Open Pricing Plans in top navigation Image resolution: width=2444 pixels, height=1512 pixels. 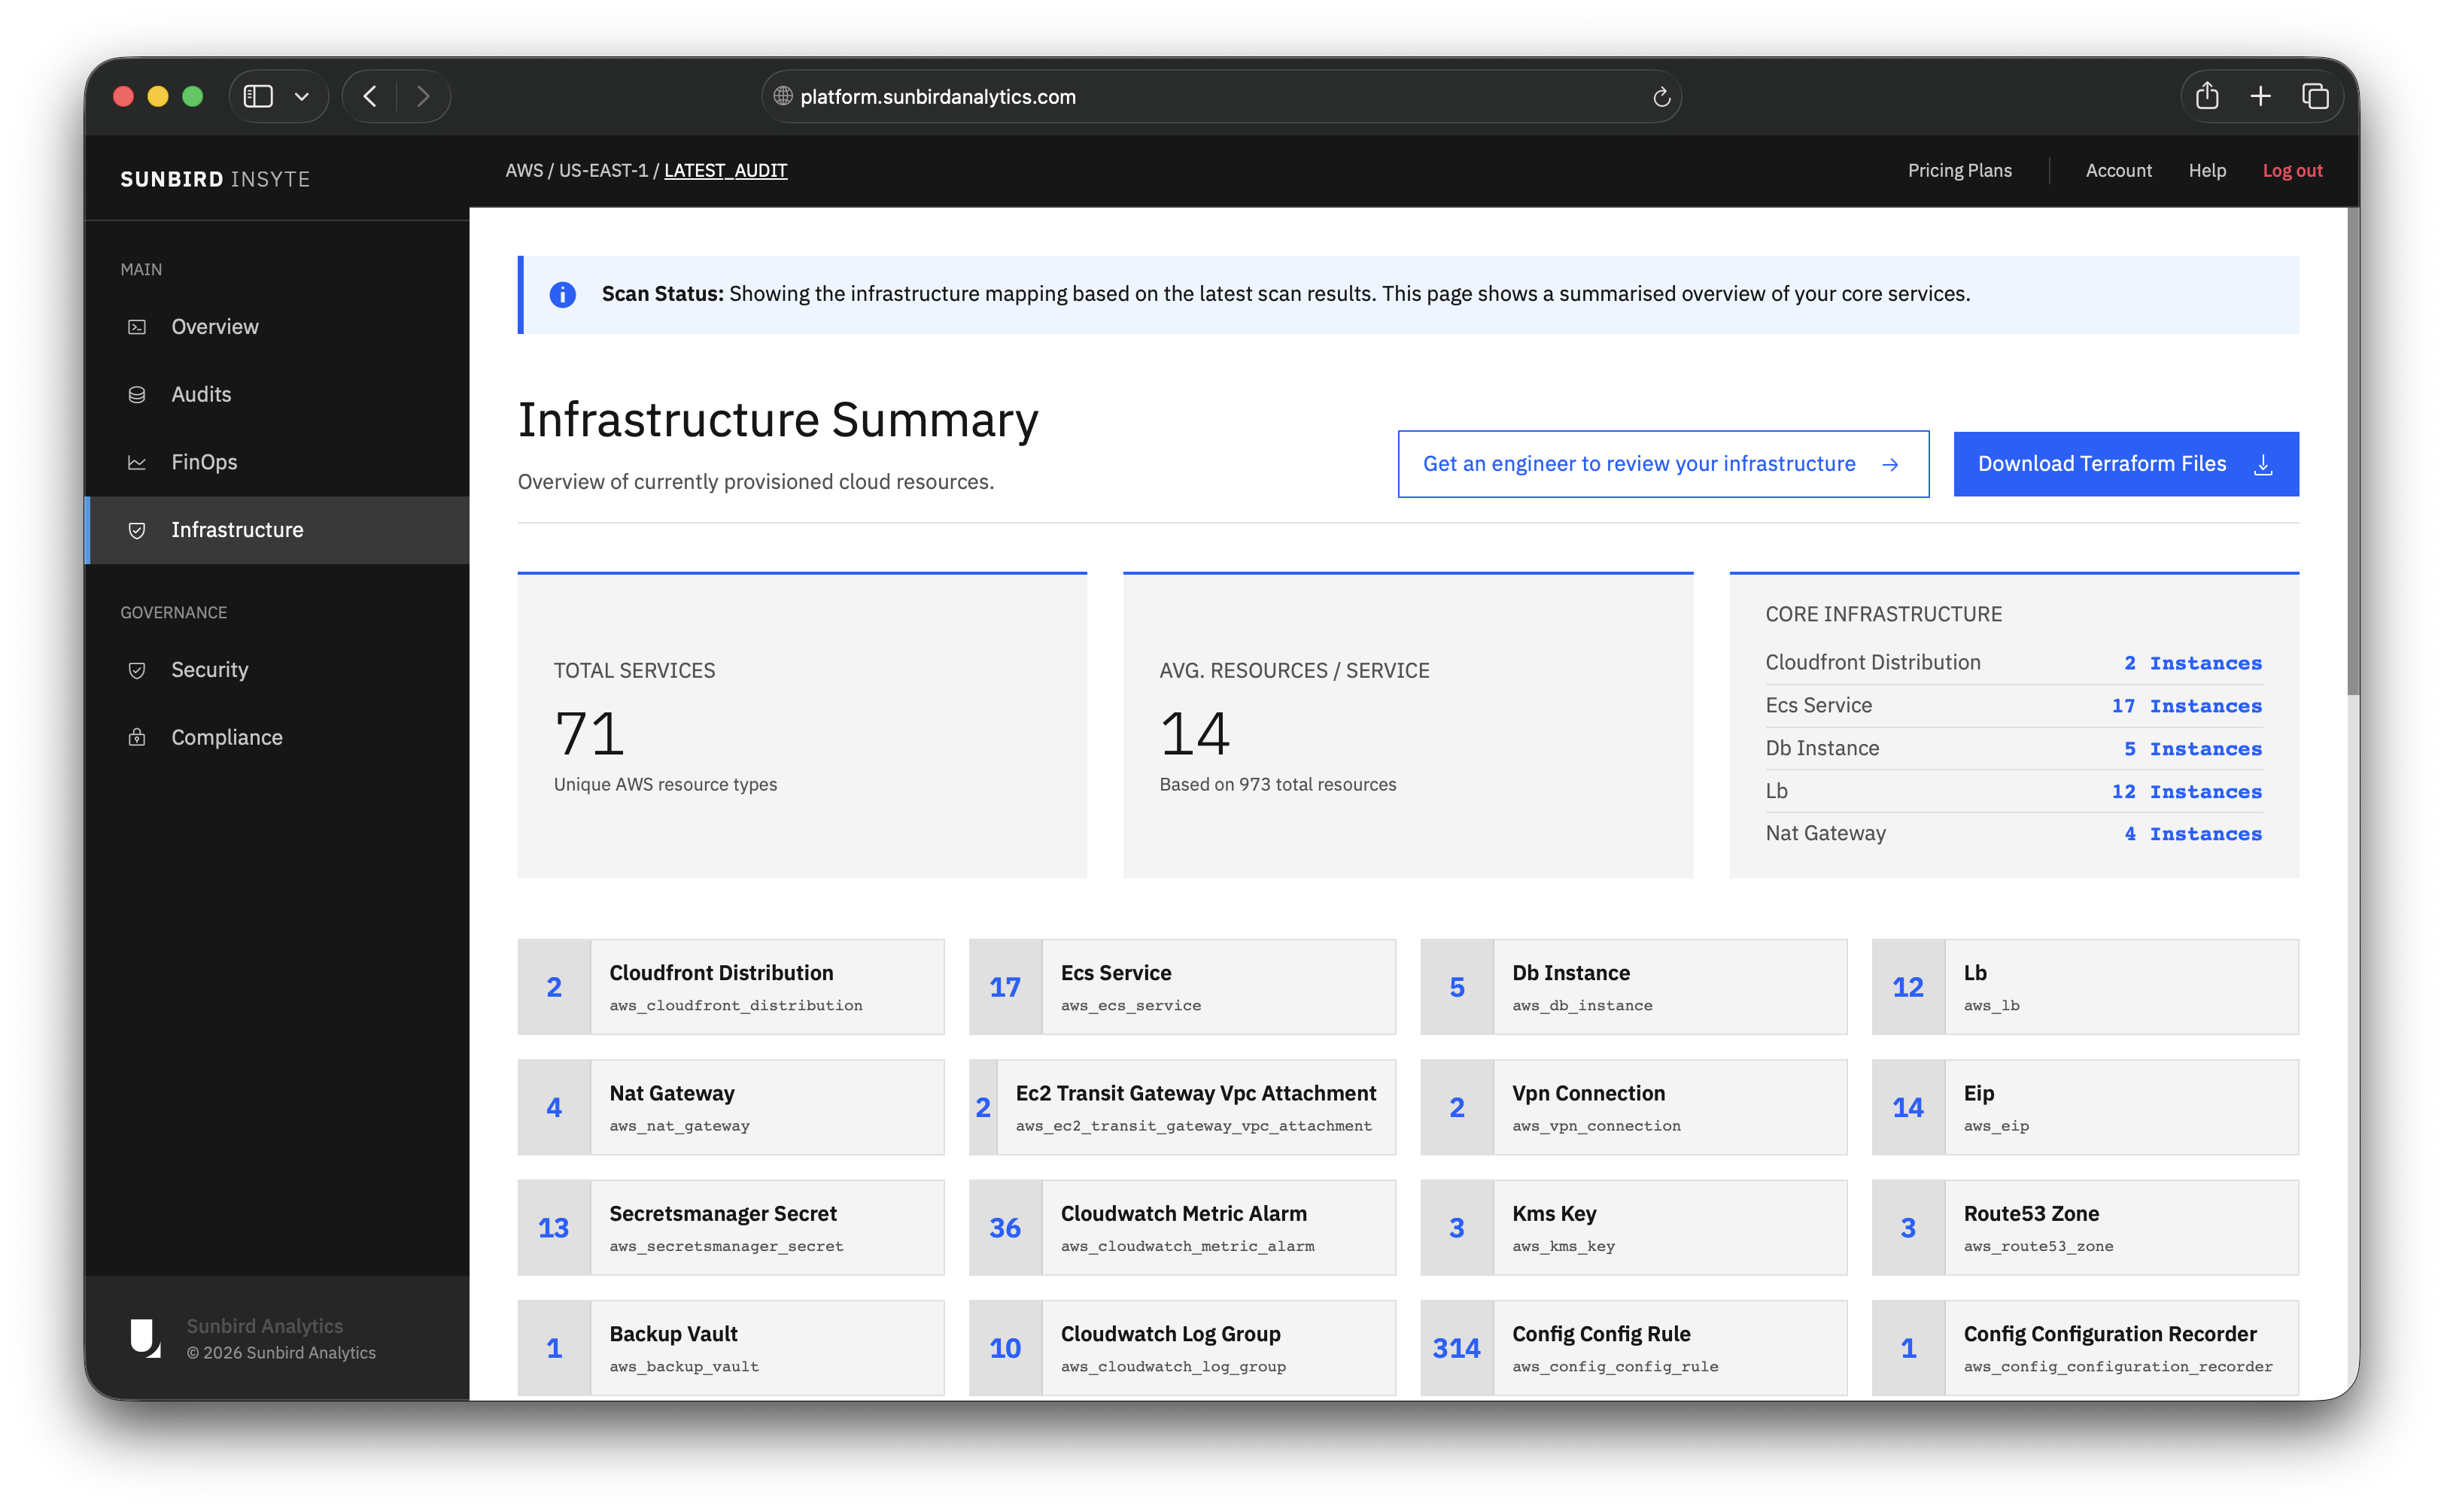tap(1959, 170)
